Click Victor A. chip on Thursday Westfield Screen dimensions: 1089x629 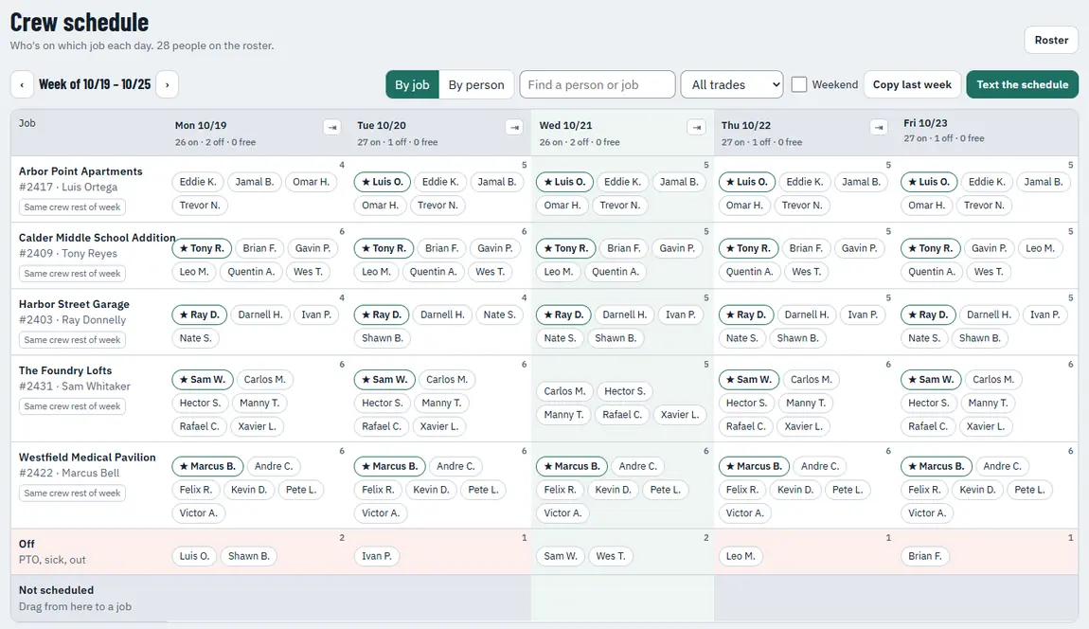[x=744, y=512]
